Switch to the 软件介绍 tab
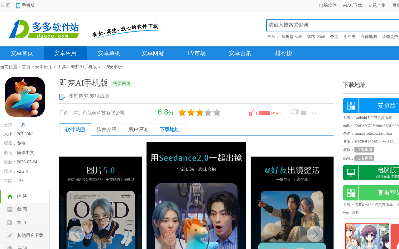This screenshot has height=249, width=399. pos(107,129)
